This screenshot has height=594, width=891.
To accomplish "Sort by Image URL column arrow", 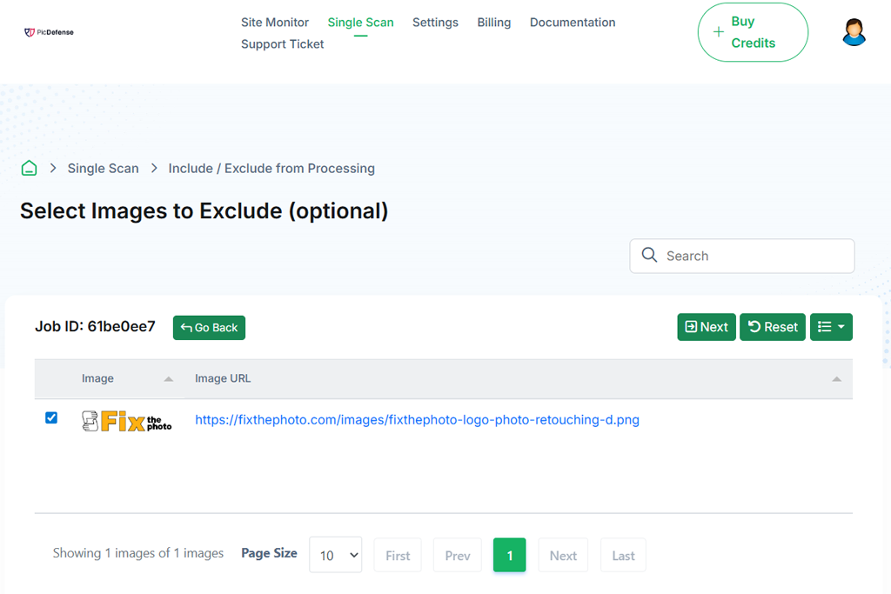I will 836,379.
